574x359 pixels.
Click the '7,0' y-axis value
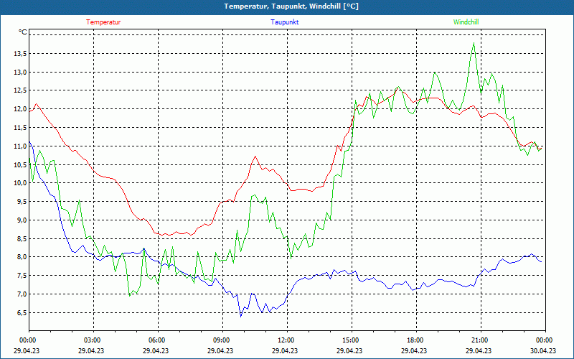(22, 294)
